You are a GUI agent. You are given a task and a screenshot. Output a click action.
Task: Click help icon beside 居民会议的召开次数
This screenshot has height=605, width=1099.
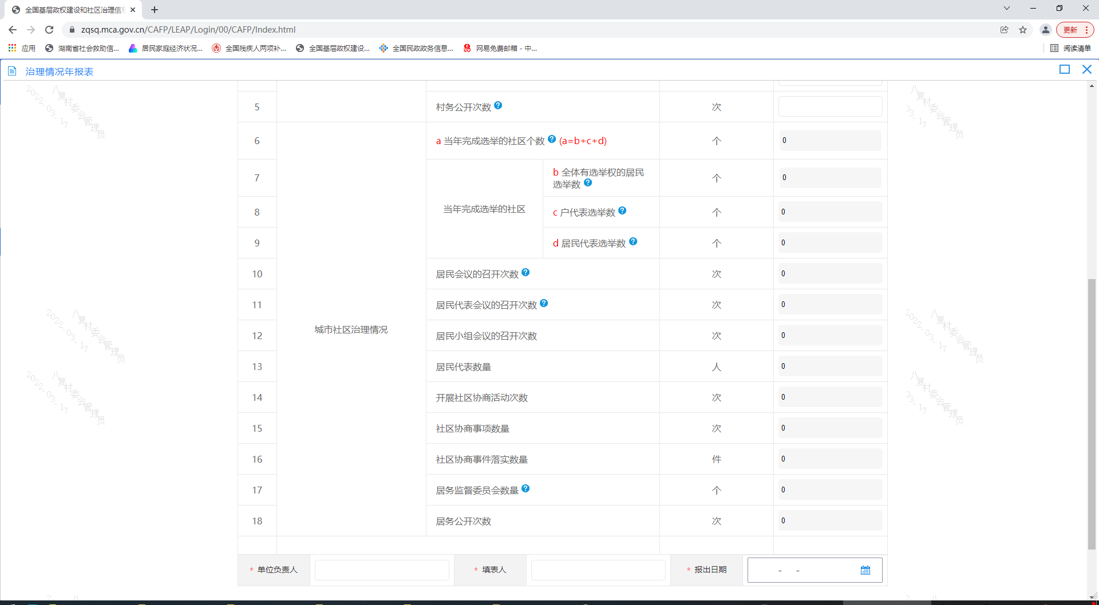pos(525,272)
